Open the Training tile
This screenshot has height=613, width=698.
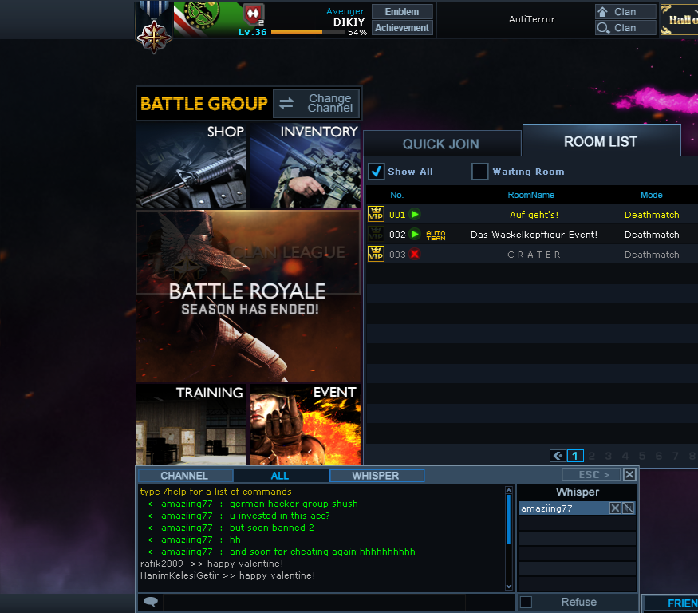click(191, 425)
